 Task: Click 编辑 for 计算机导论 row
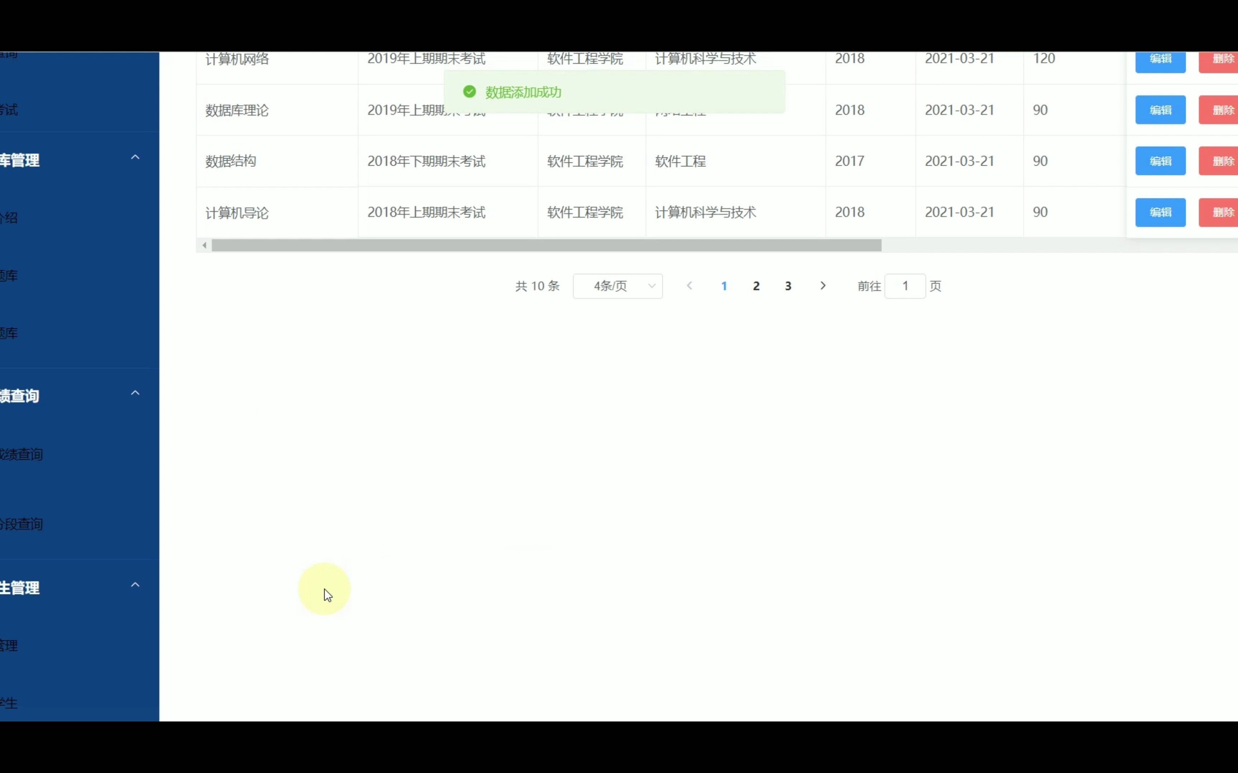pos(1160,212)
